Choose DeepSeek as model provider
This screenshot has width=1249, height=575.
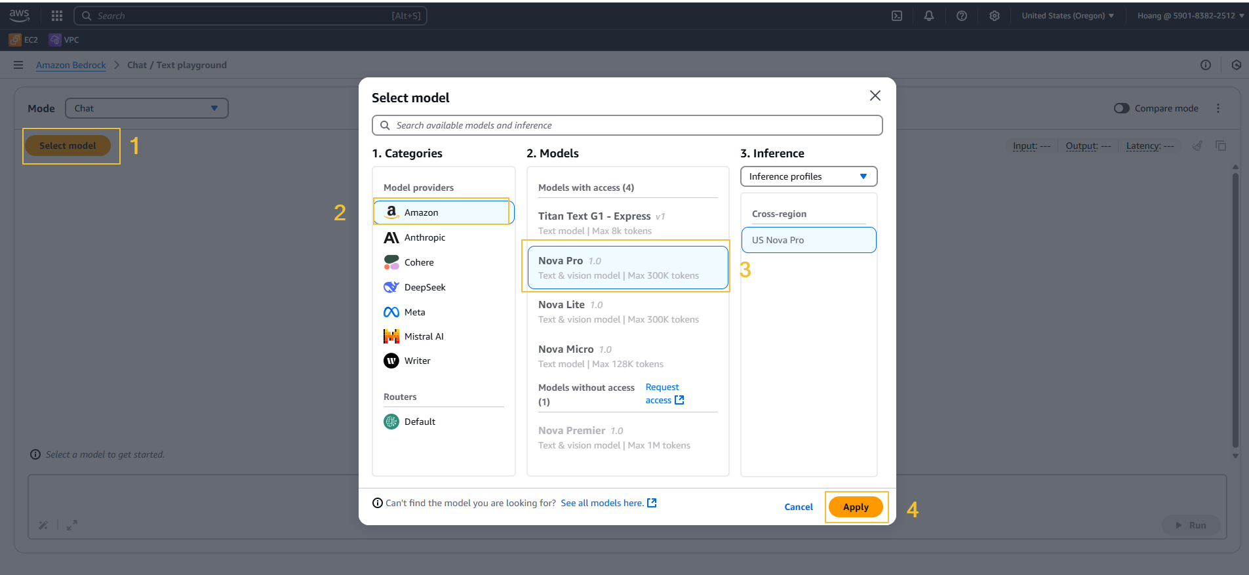(x=444, y=287)
